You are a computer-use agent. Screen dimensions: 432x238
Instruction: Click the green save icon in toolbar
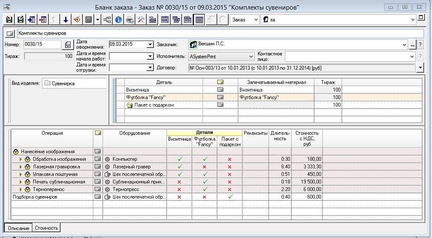coord(9,19)
